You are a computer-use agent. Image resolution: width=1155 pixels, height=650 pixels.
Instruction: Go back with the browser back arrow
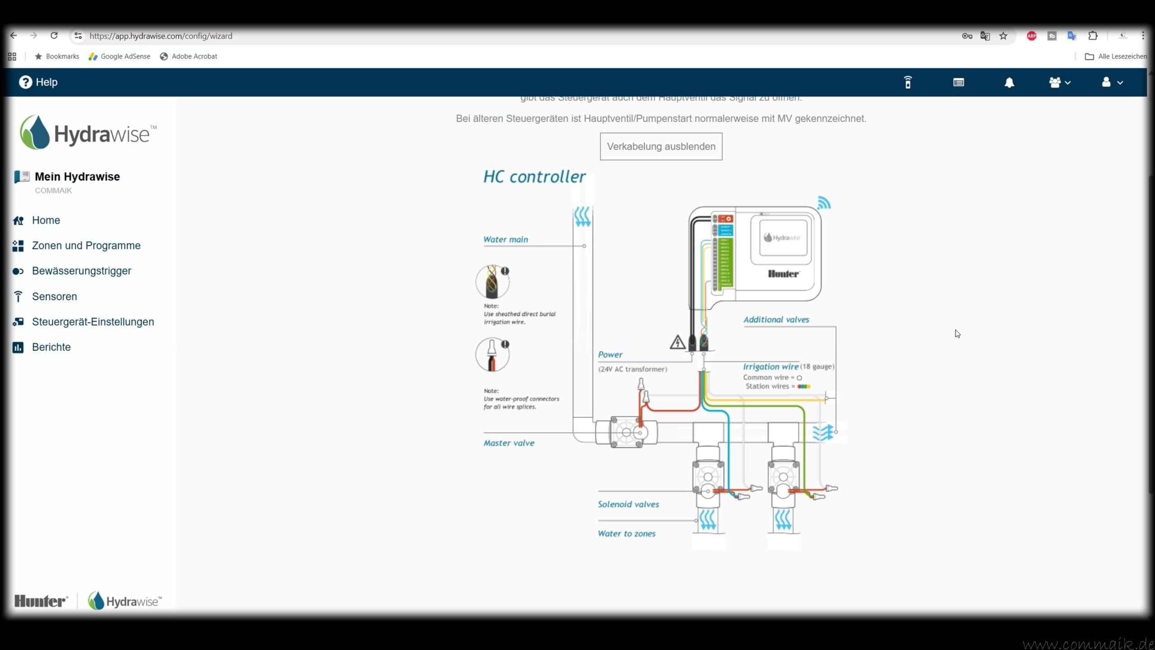click(x=14, y=36)
